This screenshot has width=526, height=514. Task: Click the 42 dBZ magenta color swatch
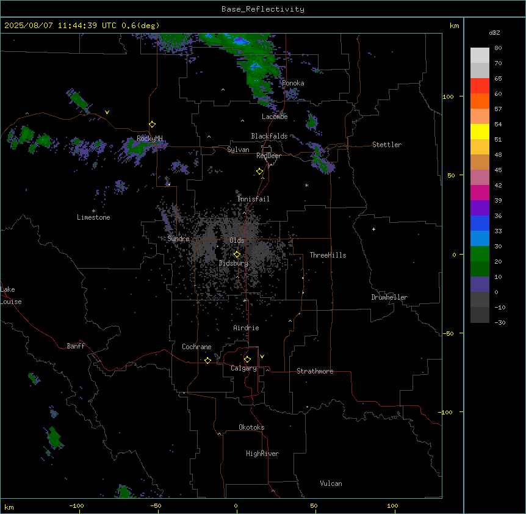[480, 192]
